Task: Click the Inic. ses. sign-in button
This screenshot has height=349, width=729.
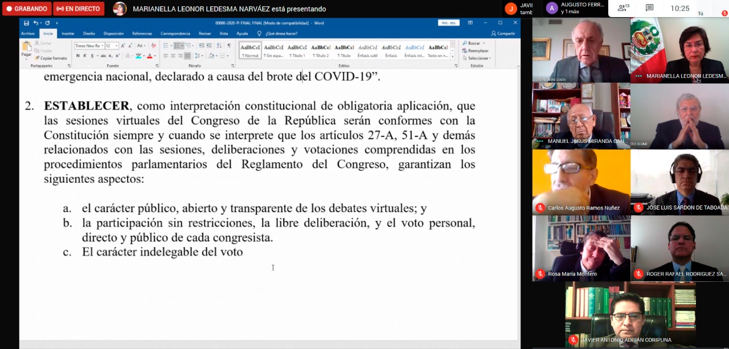Action: tap(449, 23)
